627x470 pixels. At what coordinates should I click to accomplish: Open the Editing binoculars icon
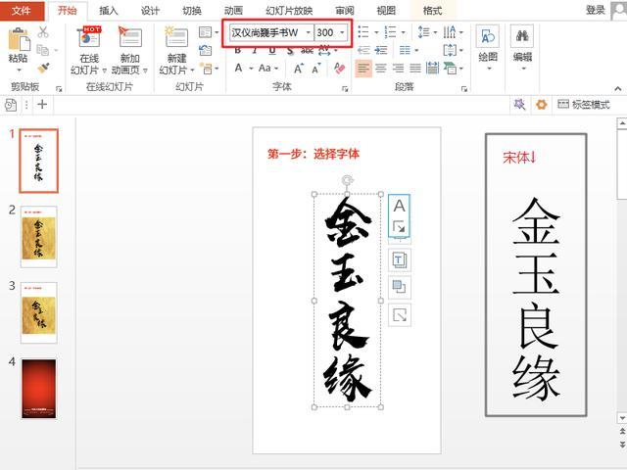click(x=522, y=37)
